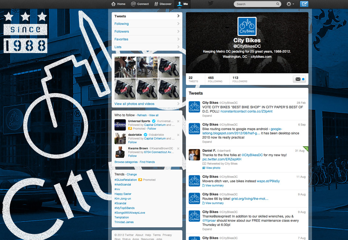348x240 pixels.
Task: Open the #MyTop5Bands trend
Action: [x=124, y=208]
